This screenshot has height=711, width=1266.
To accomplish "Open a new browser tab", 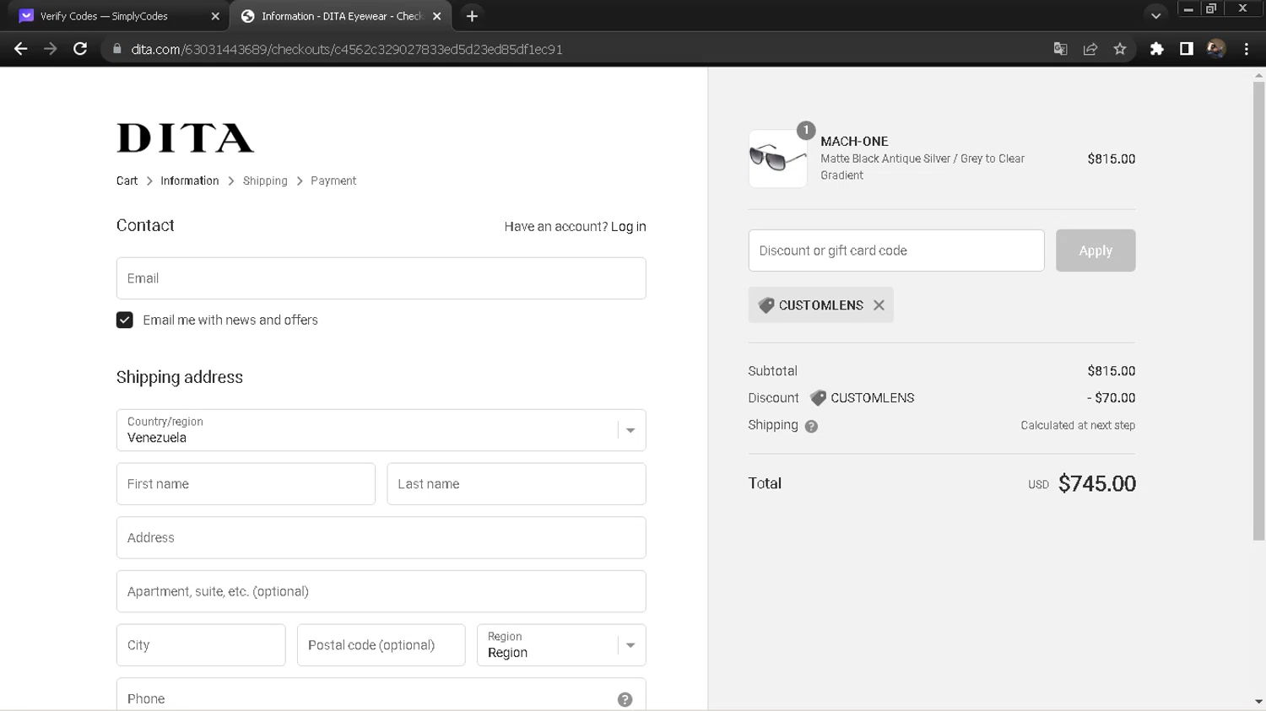I will [x=472, y=16].
